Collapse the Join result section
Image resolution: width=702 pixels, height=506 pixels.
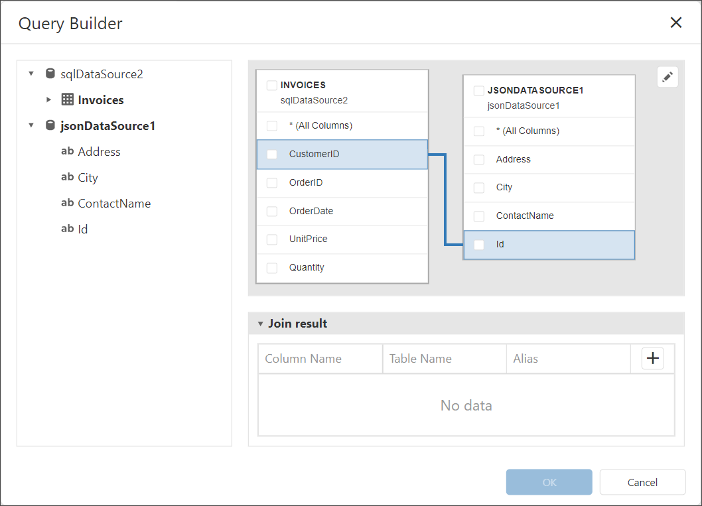point(261,324)
